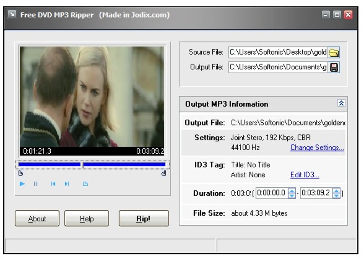Increase the duration end time
Image resolution: width=364 pixels, height=261 pixels.
click(337, 190)
